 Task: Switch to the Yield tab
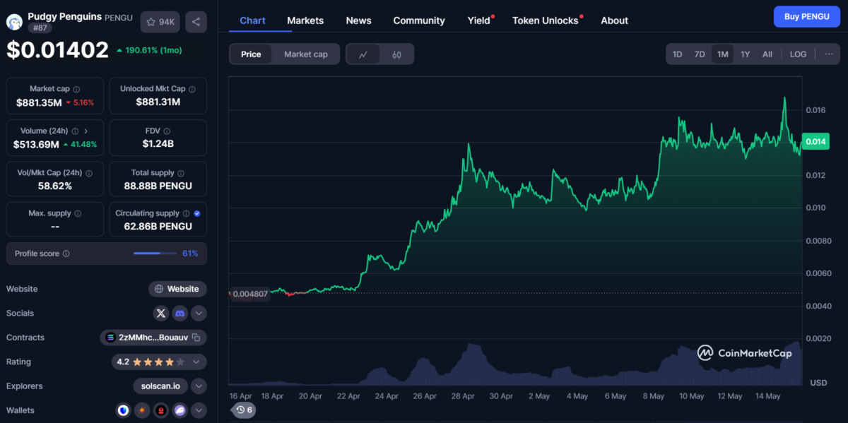pyautogui.click(x=479, y=20)
